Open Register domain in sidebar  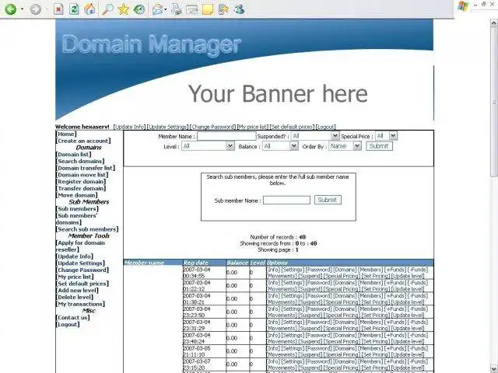click(81, 182)
